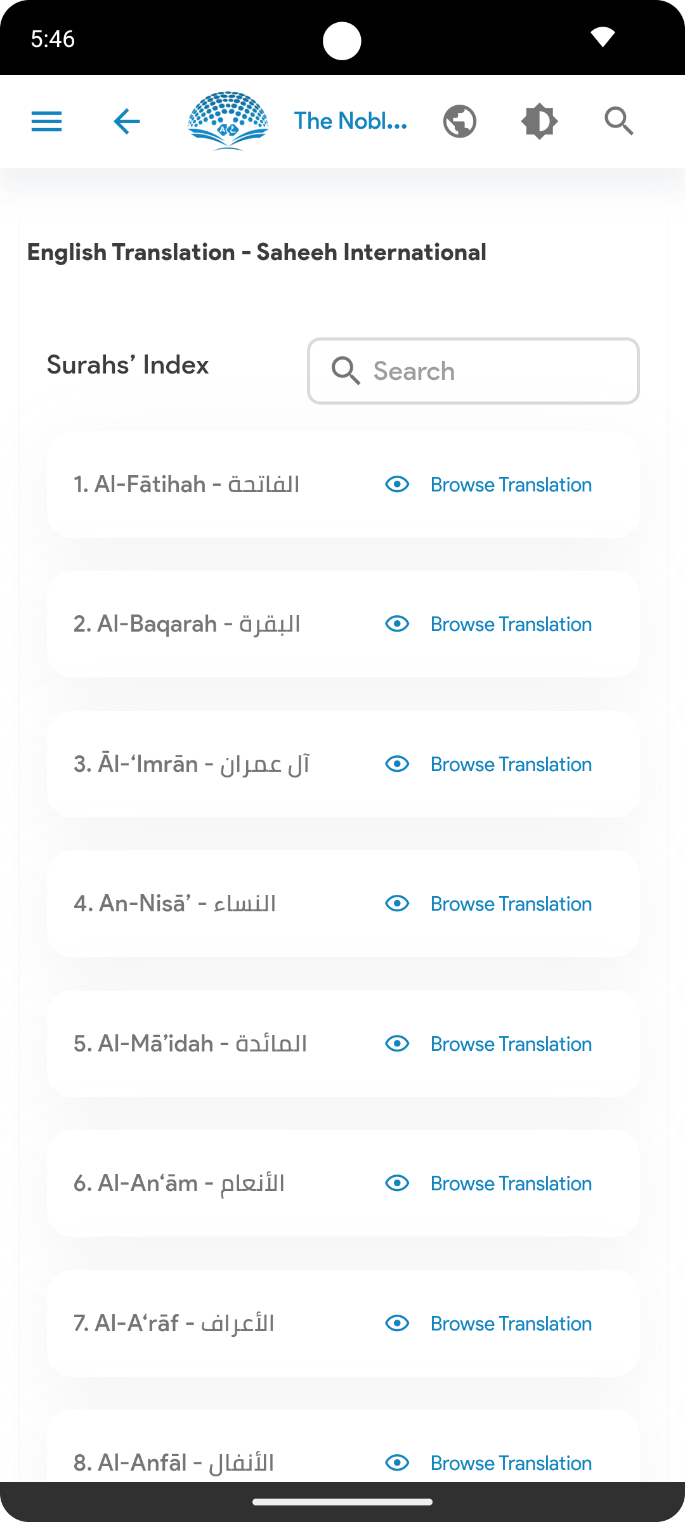Select the 6. Al-An'ām surah entry
The image size is (685, 1522).
click(179, 1183)
